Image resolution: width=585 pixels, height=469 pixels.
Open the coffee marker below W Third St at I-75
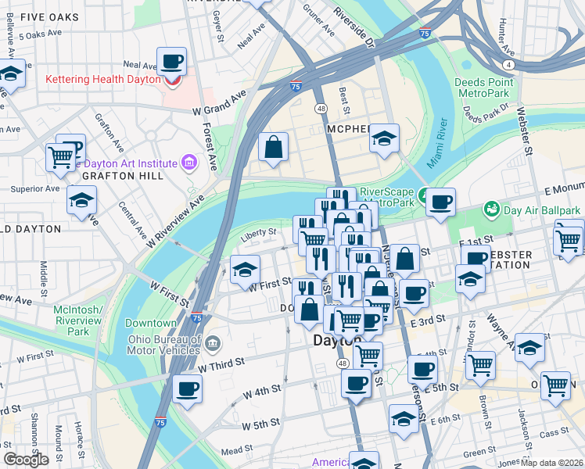coord(187,389)
